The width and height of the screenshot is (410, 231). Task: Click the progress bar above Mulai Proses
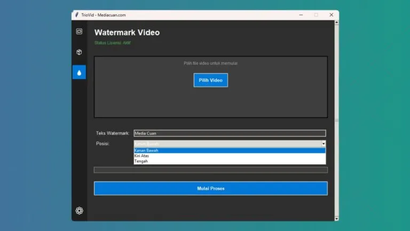click(210, 170)
